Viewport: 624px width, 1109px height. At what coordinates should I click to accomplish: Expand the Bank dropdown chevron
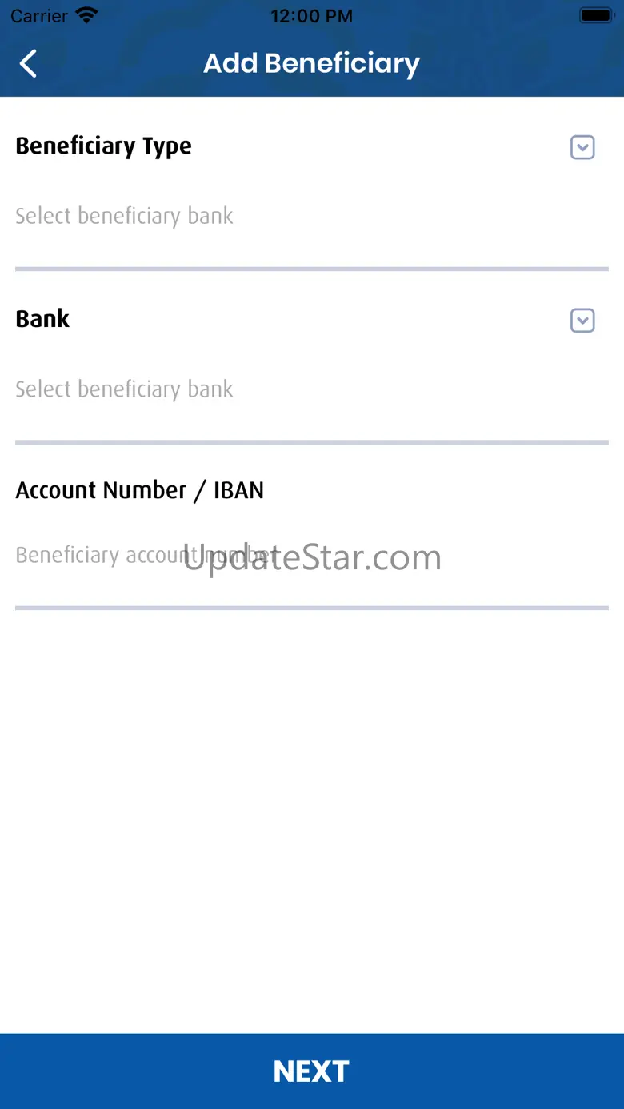pyautogui.click(x=582, y=321)
